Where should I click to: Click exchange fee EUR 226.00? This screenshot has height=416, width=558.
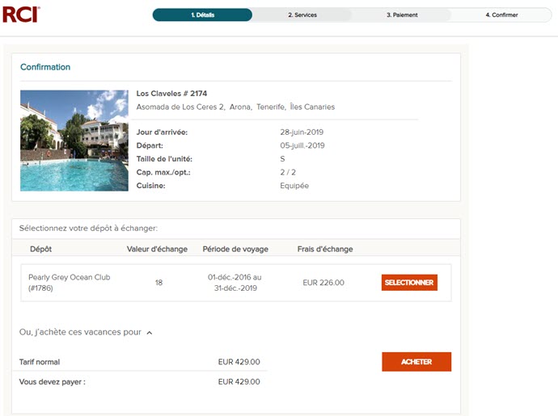click(323, 283)
